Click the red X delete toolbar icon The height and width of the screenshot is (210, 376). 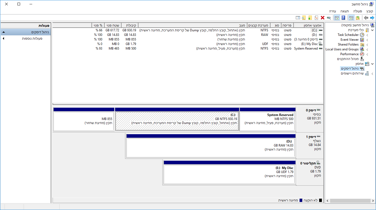(323, 18)
